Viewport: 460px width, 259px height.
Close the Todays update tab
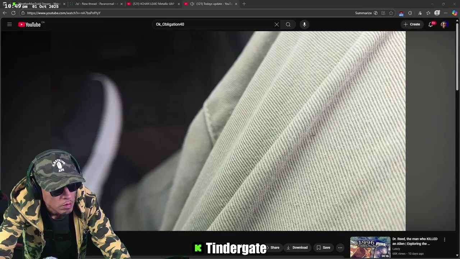pos(236,4)
